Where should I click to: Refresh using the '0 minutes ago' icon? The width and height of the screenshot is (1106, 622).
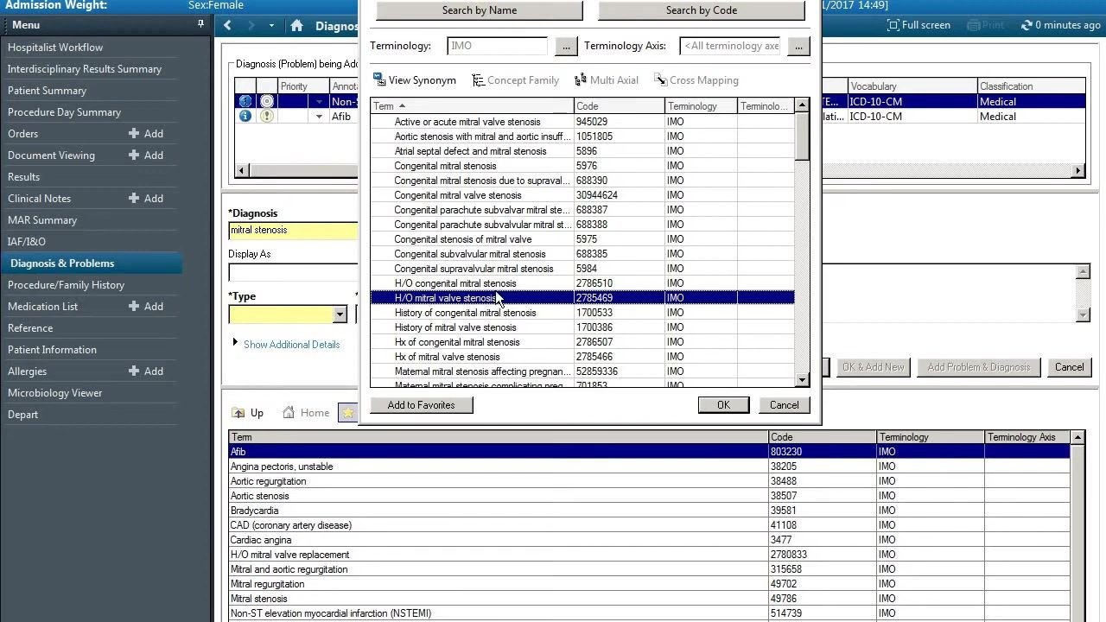tap(1027, 25)
